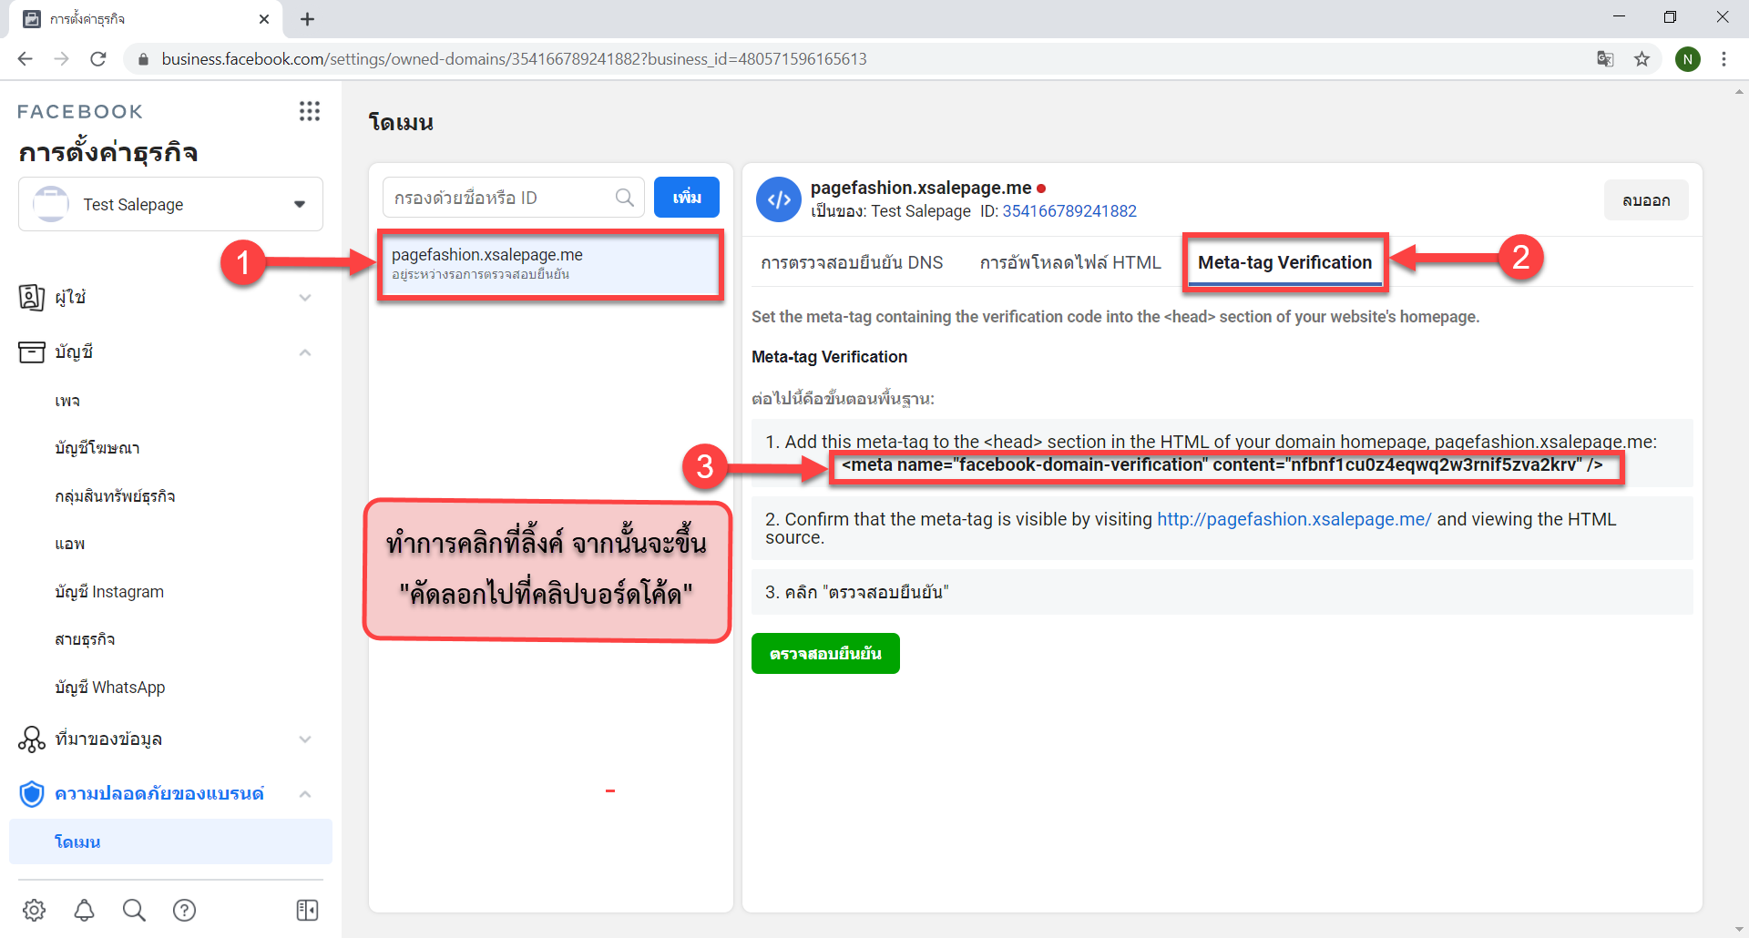Reload the page
This screenshot has height=938, width=1749.
pos(98,59)
